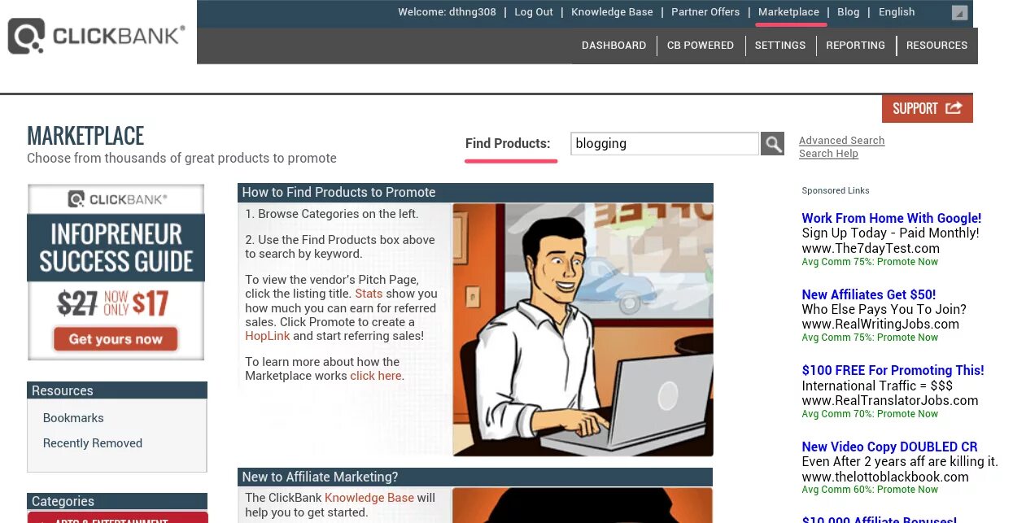Viewport: 1026px width, 523px height.
Task: Open Work From Home With Google ad
Action: tap(891, 218)
